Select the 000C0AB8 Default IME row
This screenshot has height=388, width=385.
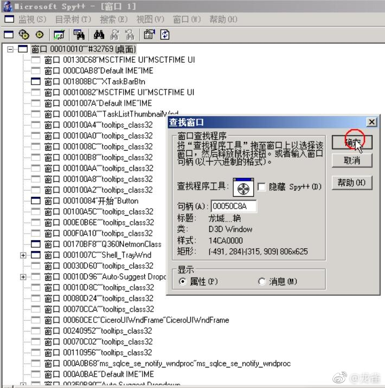[99, 70]
